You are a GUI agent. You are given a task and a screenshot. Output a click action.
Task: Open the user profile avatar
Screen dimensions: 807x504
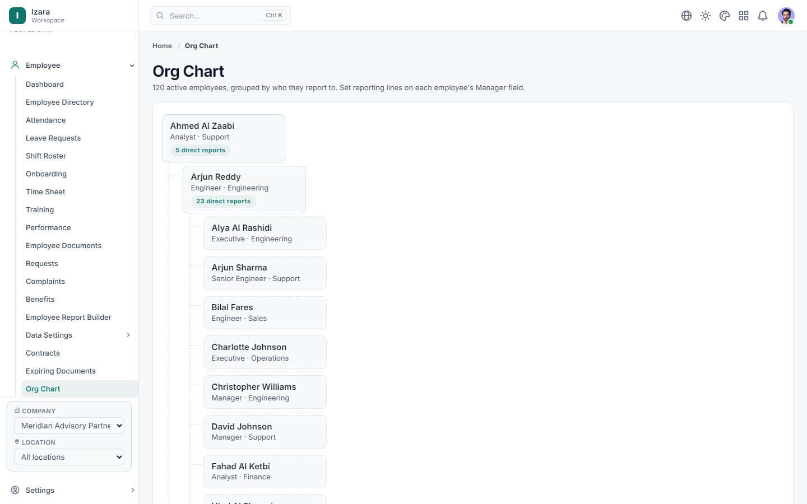click(x=786, y=16)
